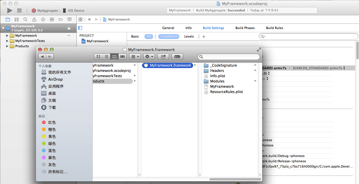The height and width of the screenshot is (184, 359).
Task: Switch Finder to icon view
Action: pos(98,57)
